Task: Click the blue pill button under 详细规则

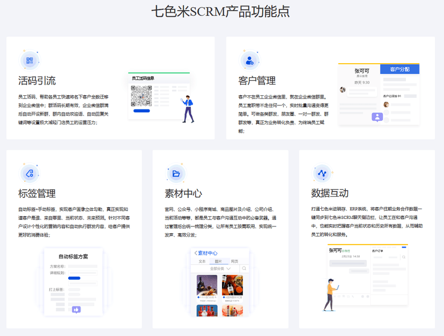Action: (x=74, y=278)
